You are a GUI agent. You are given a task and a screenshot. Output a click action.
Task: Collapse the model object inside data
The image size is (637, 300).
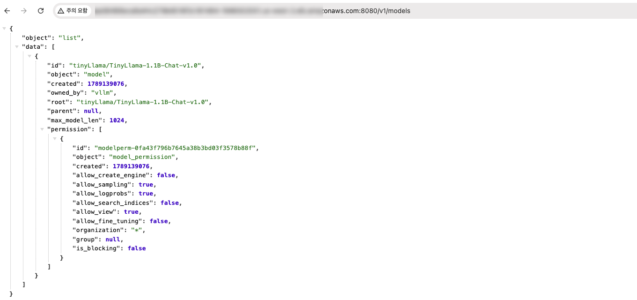(x=29, y=56)
